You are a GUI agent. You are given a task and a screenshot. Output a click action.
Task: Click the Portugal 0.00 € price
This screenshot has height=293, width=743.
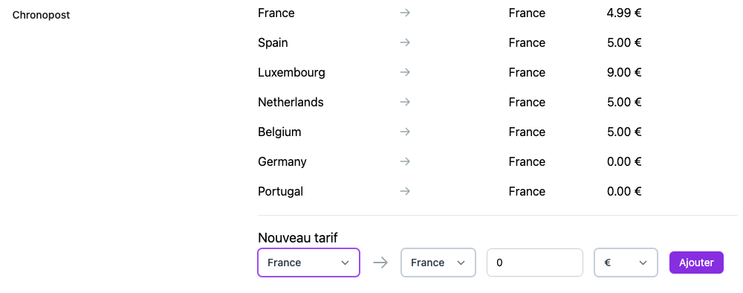click(624, 191)
